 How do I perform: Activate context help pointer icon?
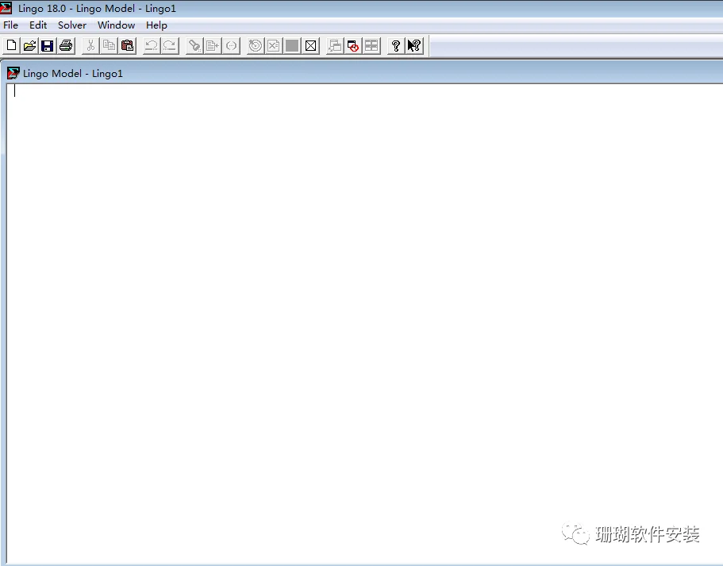click(414, 46)
